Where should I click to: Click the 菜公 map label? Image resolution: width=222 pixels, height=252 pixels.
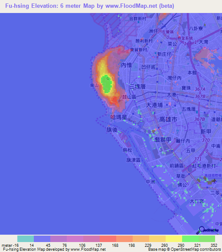(x=172, y=44)
